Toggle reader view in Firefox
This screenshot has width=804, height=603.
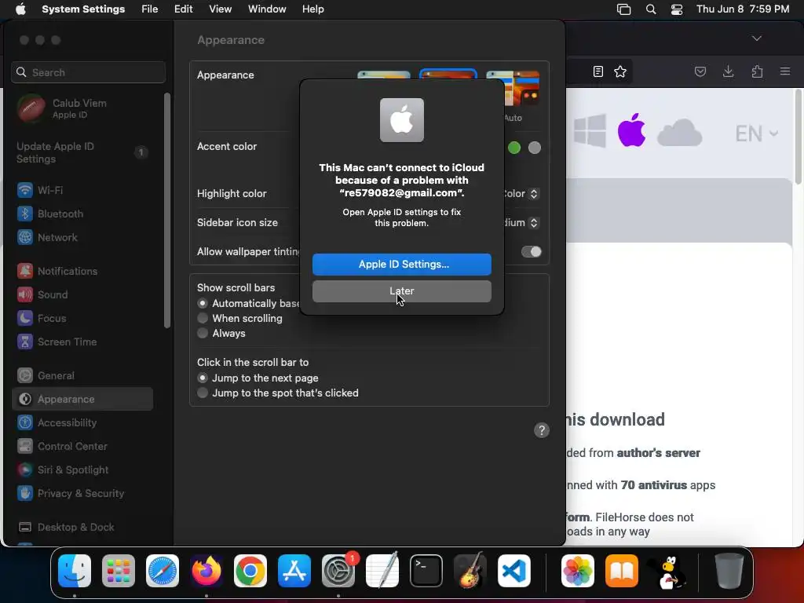tap(598, 71)
